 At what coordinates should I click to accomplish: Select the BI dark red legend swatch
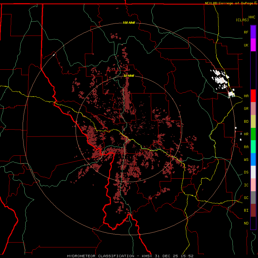coord(253,210)
